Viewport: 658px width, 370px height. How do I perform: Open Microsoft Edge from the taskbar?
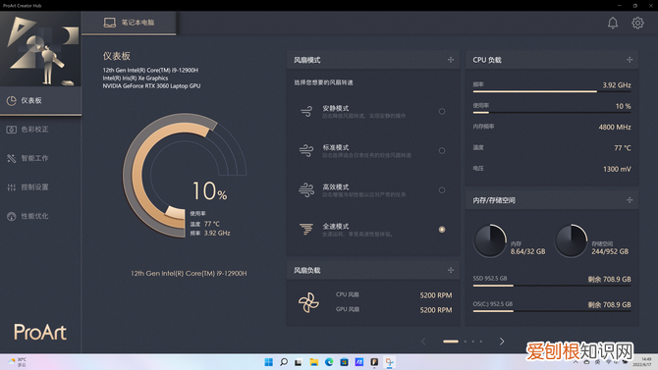pyautogui.click(x=329, y=362)
